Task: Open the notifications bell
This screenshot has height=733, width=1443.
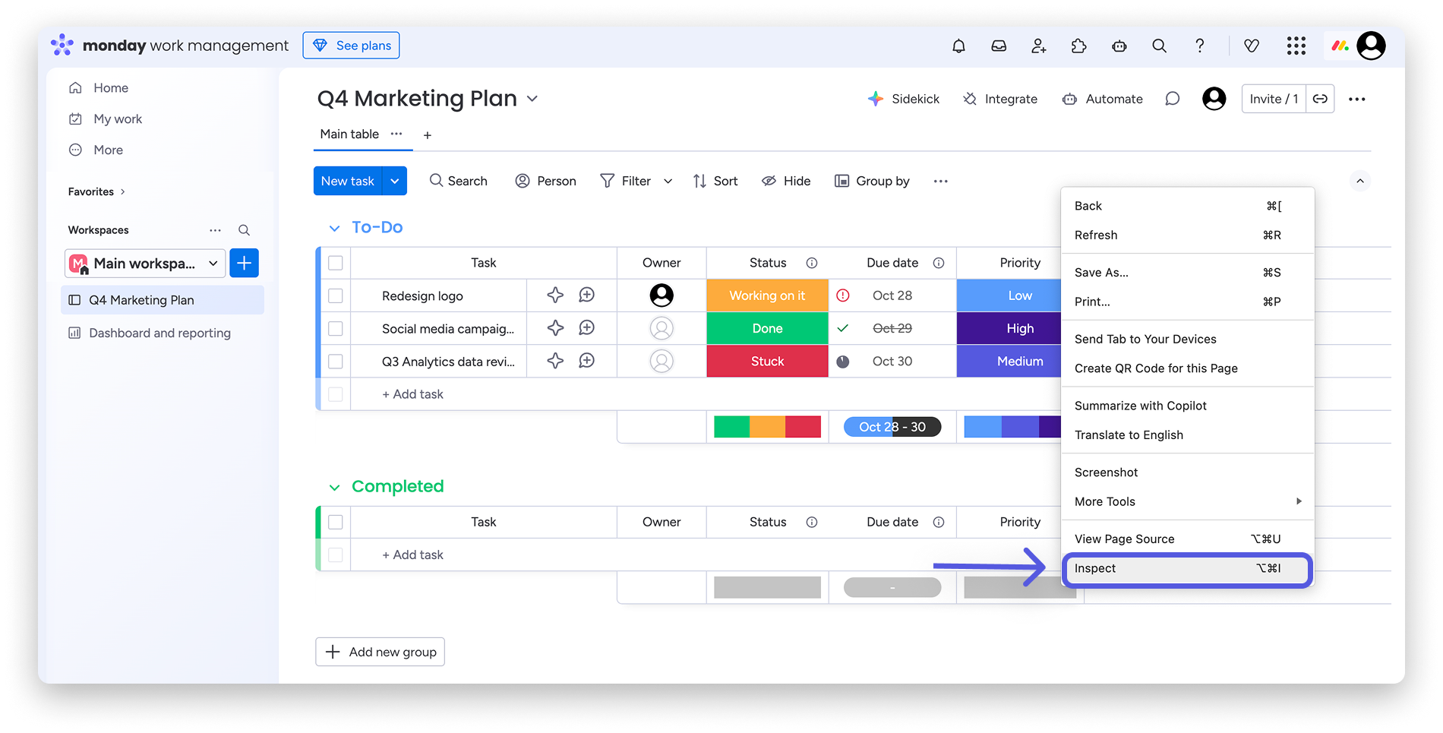Action: pyautogui.click(x=958, y=46)
